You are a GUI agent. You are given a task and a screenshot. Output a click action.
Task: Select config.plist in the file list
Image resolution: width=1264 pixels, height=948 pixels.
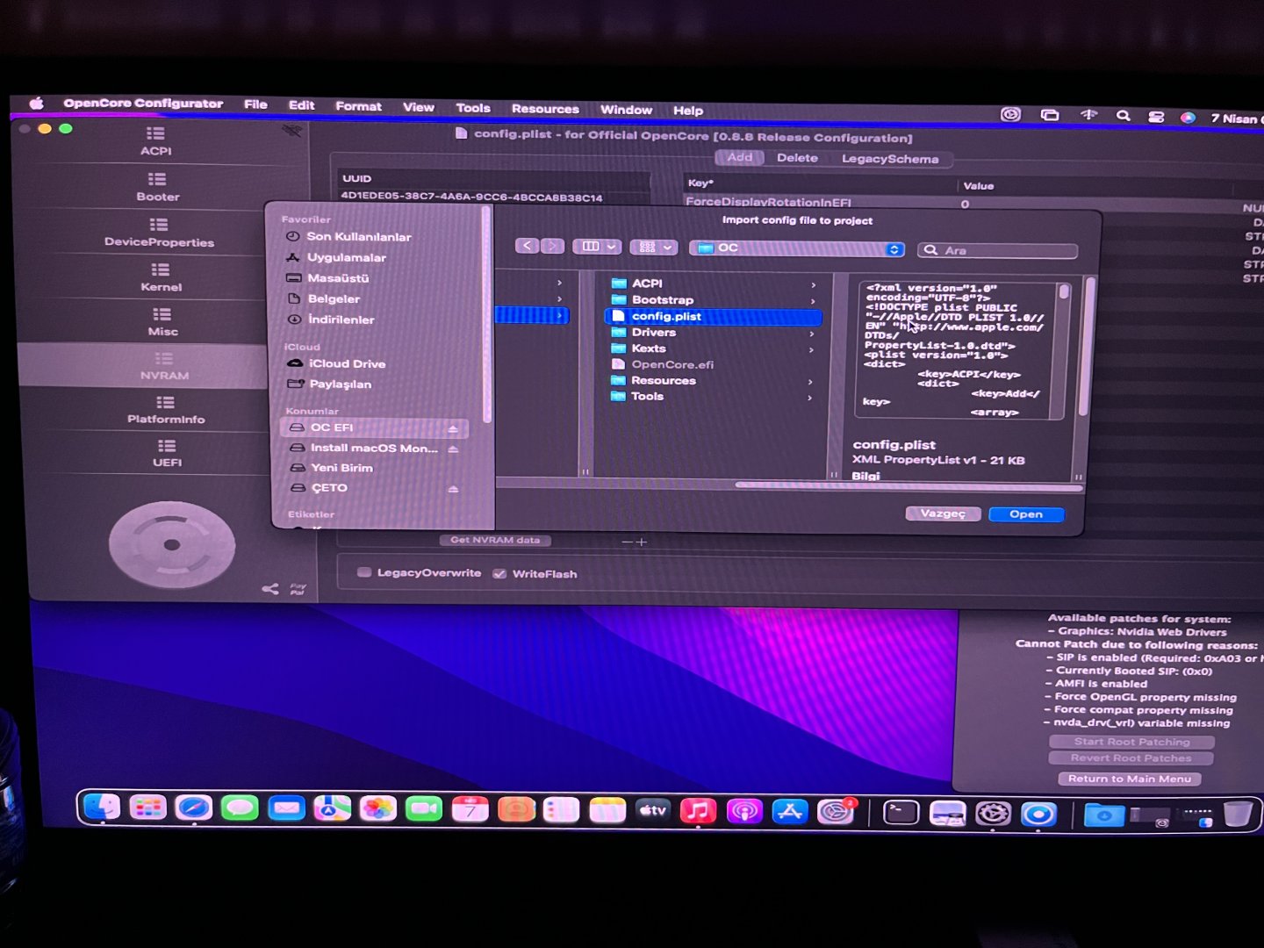714,317
